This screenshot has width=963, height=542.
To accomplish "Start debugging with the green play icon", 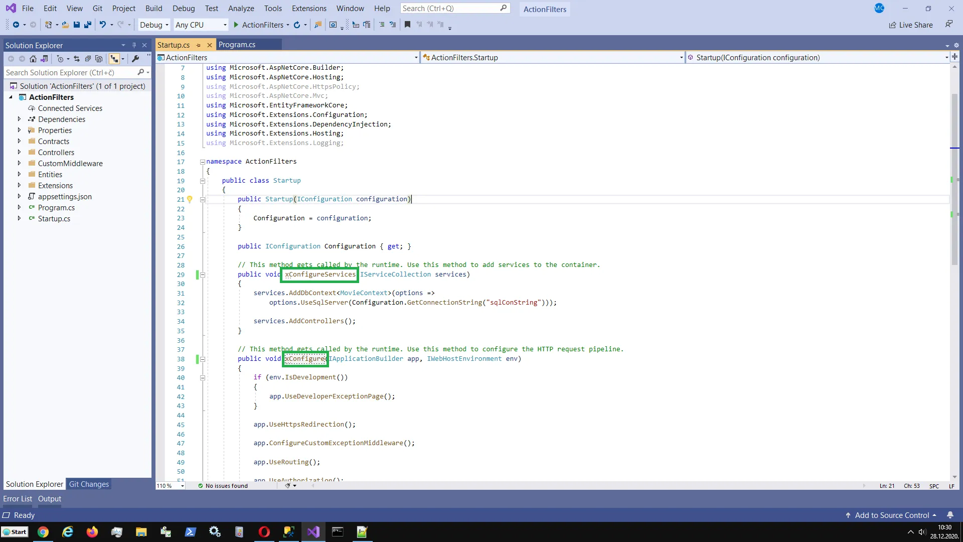I will click(x=236, y=25).
